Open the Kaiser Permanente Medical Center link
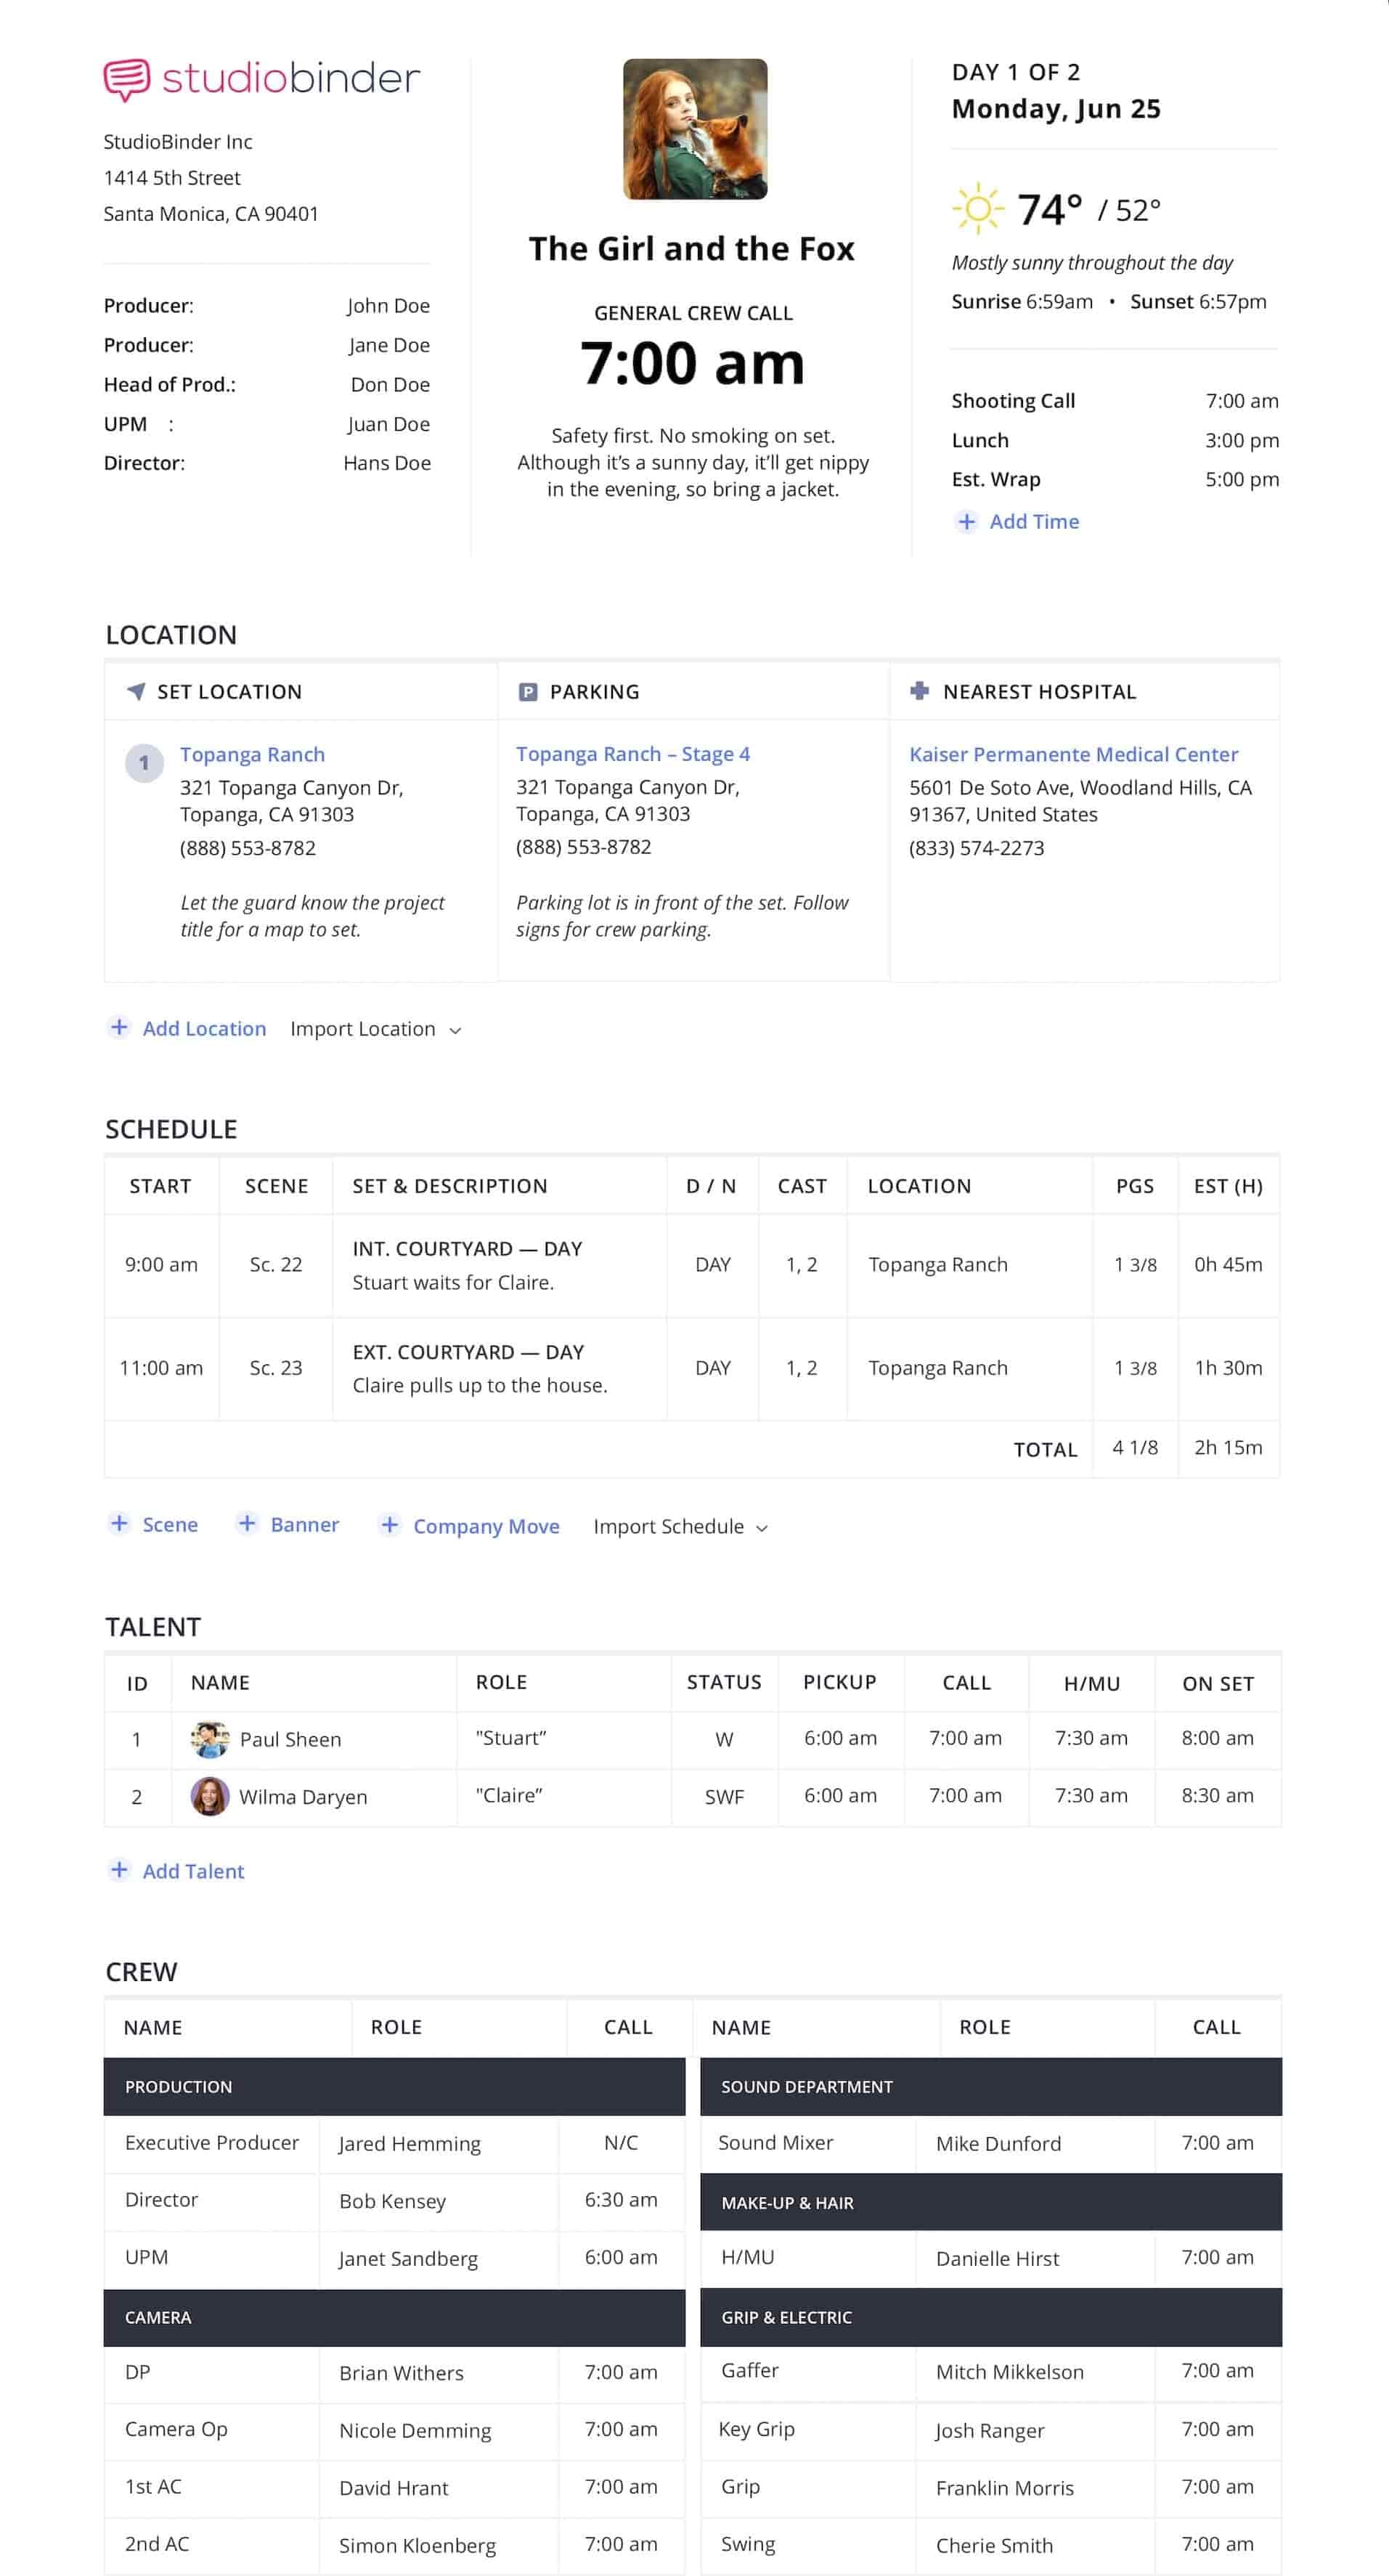This screenshot has height=2576, width=1389. [1073, 754]
